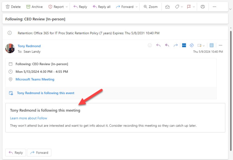Click the Delete button in the toolbar

tap(13, 7)
